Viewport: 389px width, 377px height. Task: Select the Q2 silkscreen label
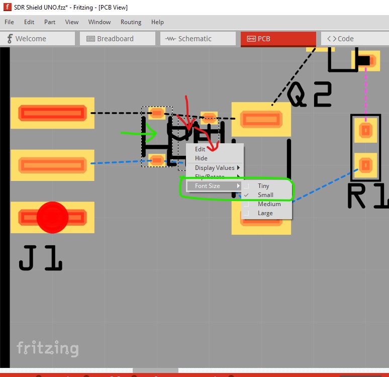[x=310, y=95]
